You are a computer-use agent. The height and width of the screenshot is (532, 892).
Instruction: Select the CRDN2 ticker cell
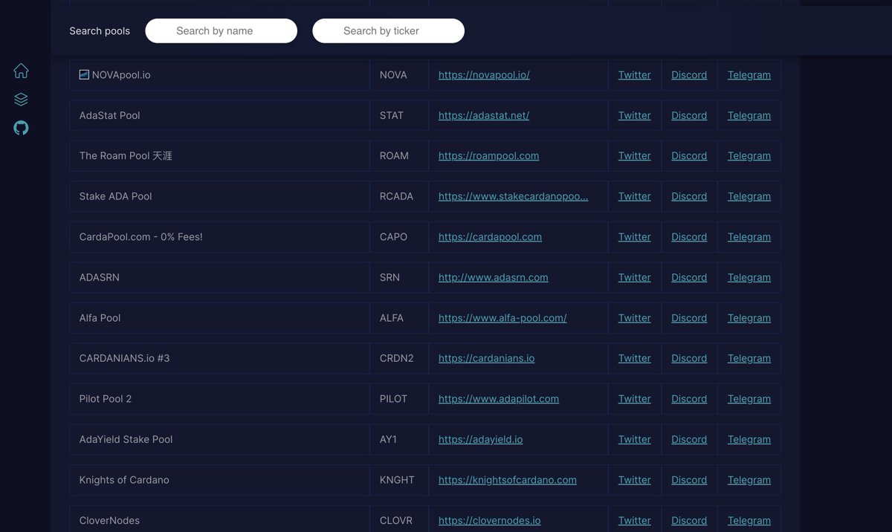click(x=399, y=358)
